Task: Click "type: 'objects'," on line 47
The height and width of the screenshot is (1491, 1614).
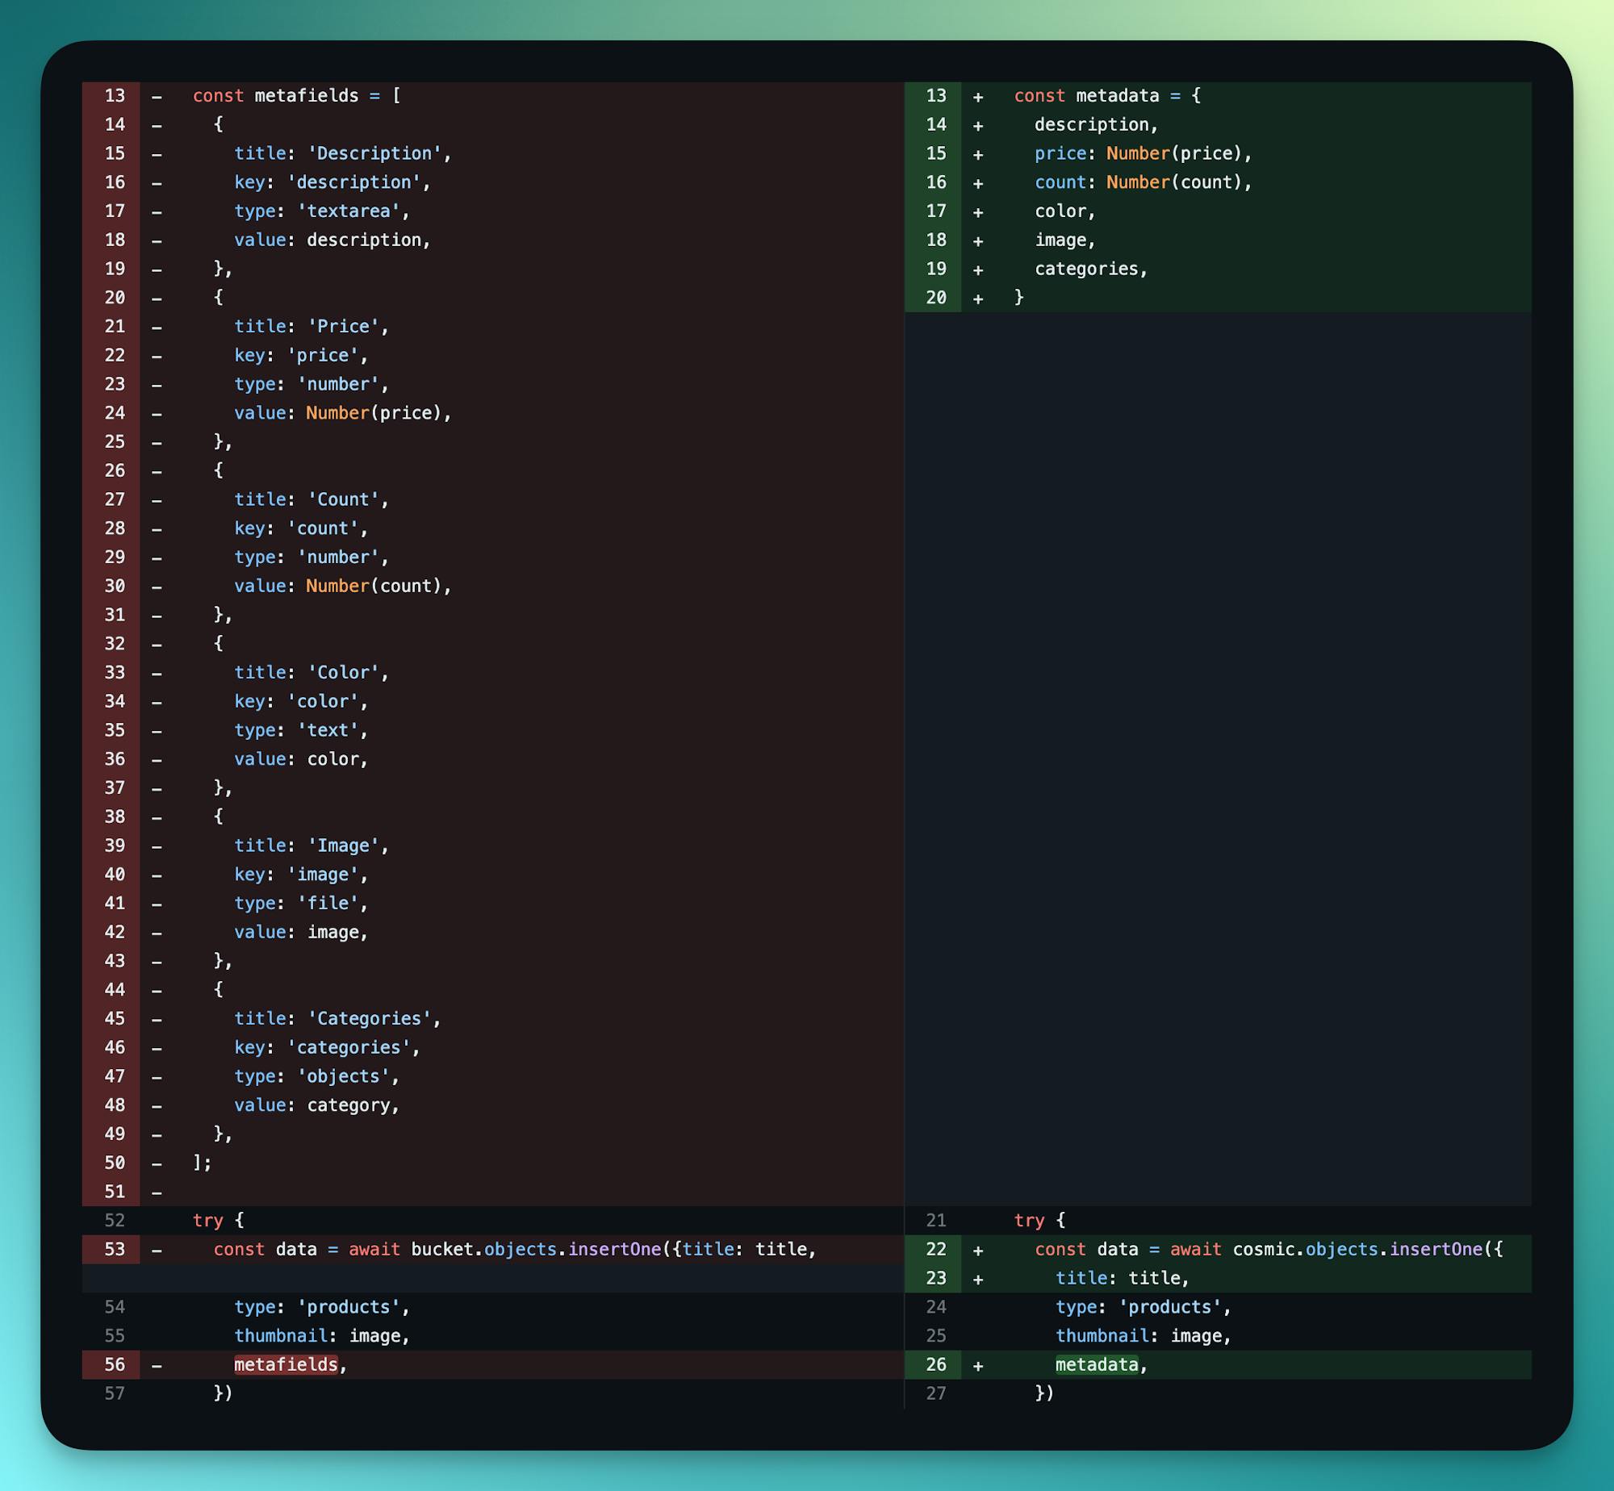Action: [317, 1076]
